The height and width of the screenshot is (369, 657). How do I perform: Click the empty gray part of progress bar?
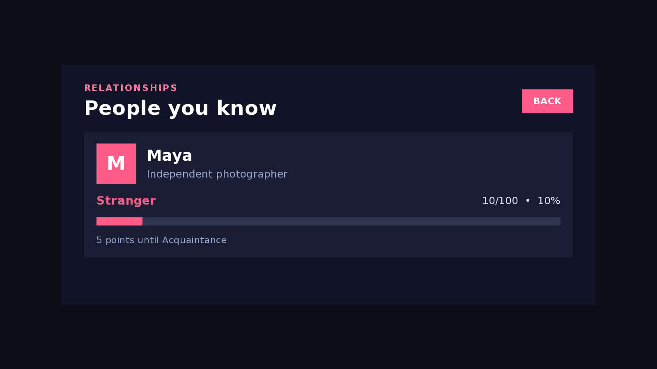point(351,221)
